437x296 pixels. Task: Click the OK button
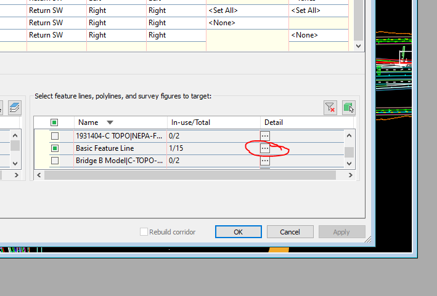click(239, 232)
